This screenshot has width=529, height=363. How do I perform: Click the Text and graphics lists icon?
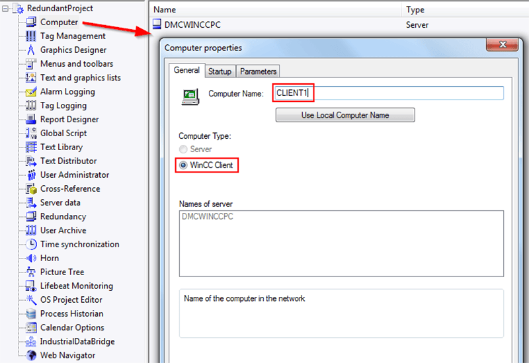click(31, 77)
